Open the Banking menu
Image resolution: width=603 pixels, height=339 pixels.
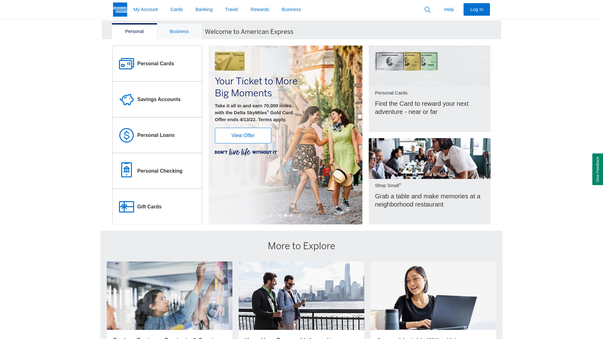[204, 9]
